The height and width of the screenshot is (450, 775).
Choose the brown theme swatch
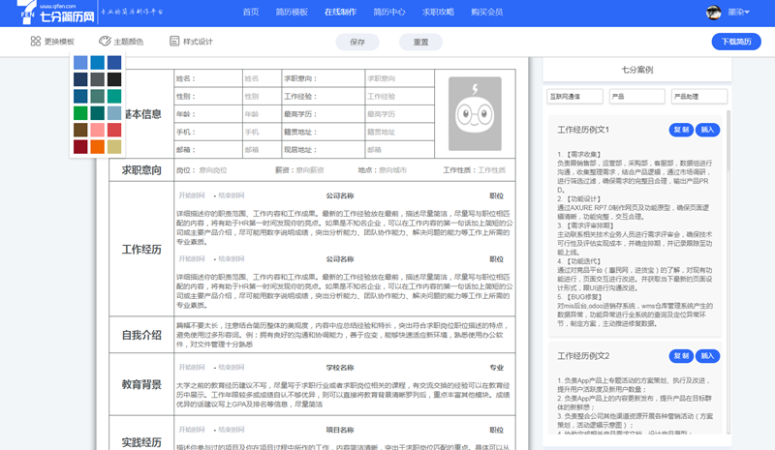pyautogui.click(x=80, y=130)
